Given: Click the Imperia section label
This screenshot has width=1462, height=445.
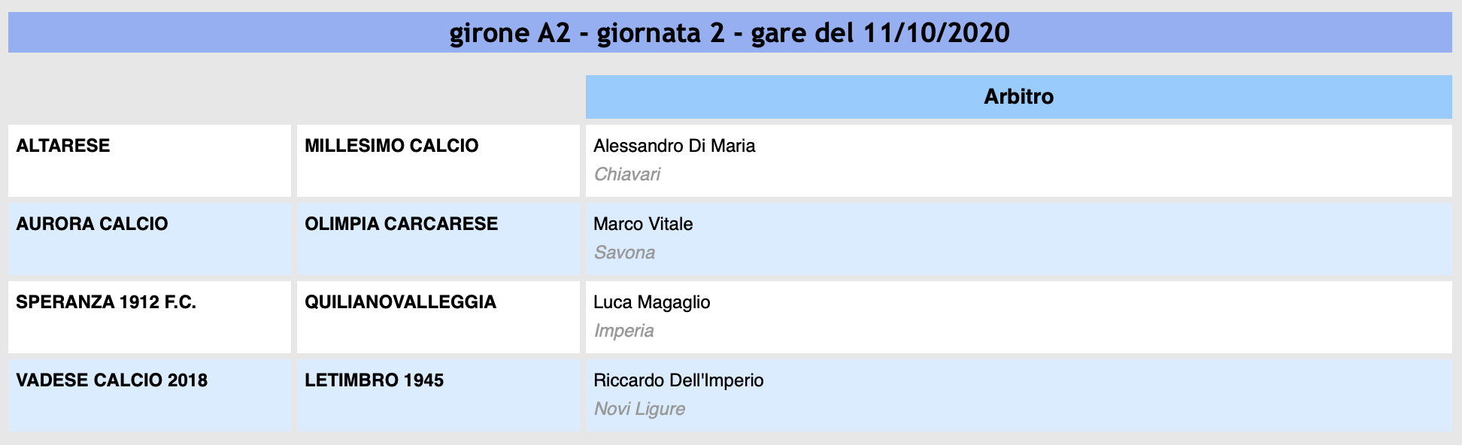Looking at the screenshot, I should pyautogui.click(x=623, y=331).
